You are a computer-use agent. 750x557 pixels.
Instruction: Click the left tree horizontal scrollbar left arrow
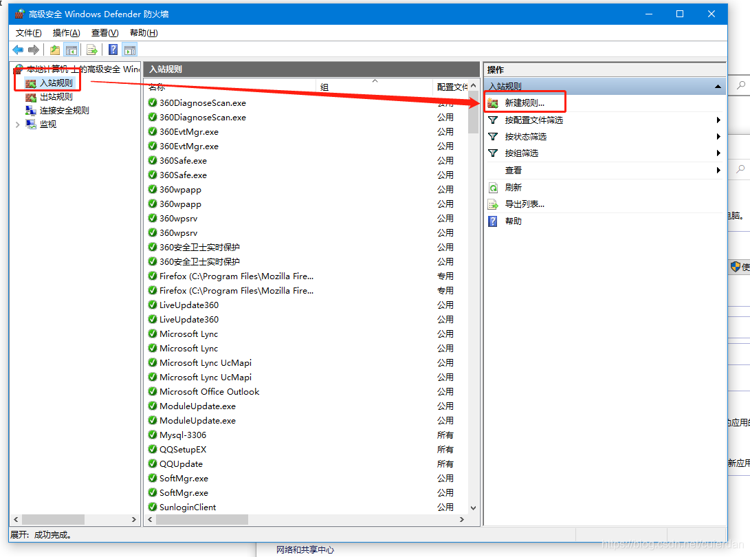[16, 520]
